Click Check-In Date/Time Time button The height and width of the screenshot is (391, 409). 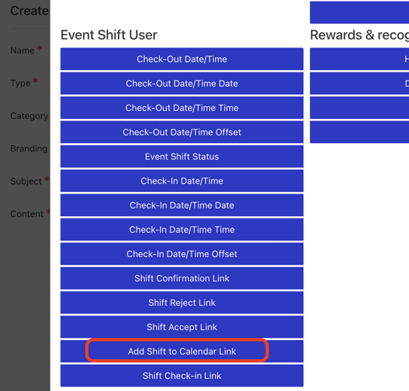(182, 230)
